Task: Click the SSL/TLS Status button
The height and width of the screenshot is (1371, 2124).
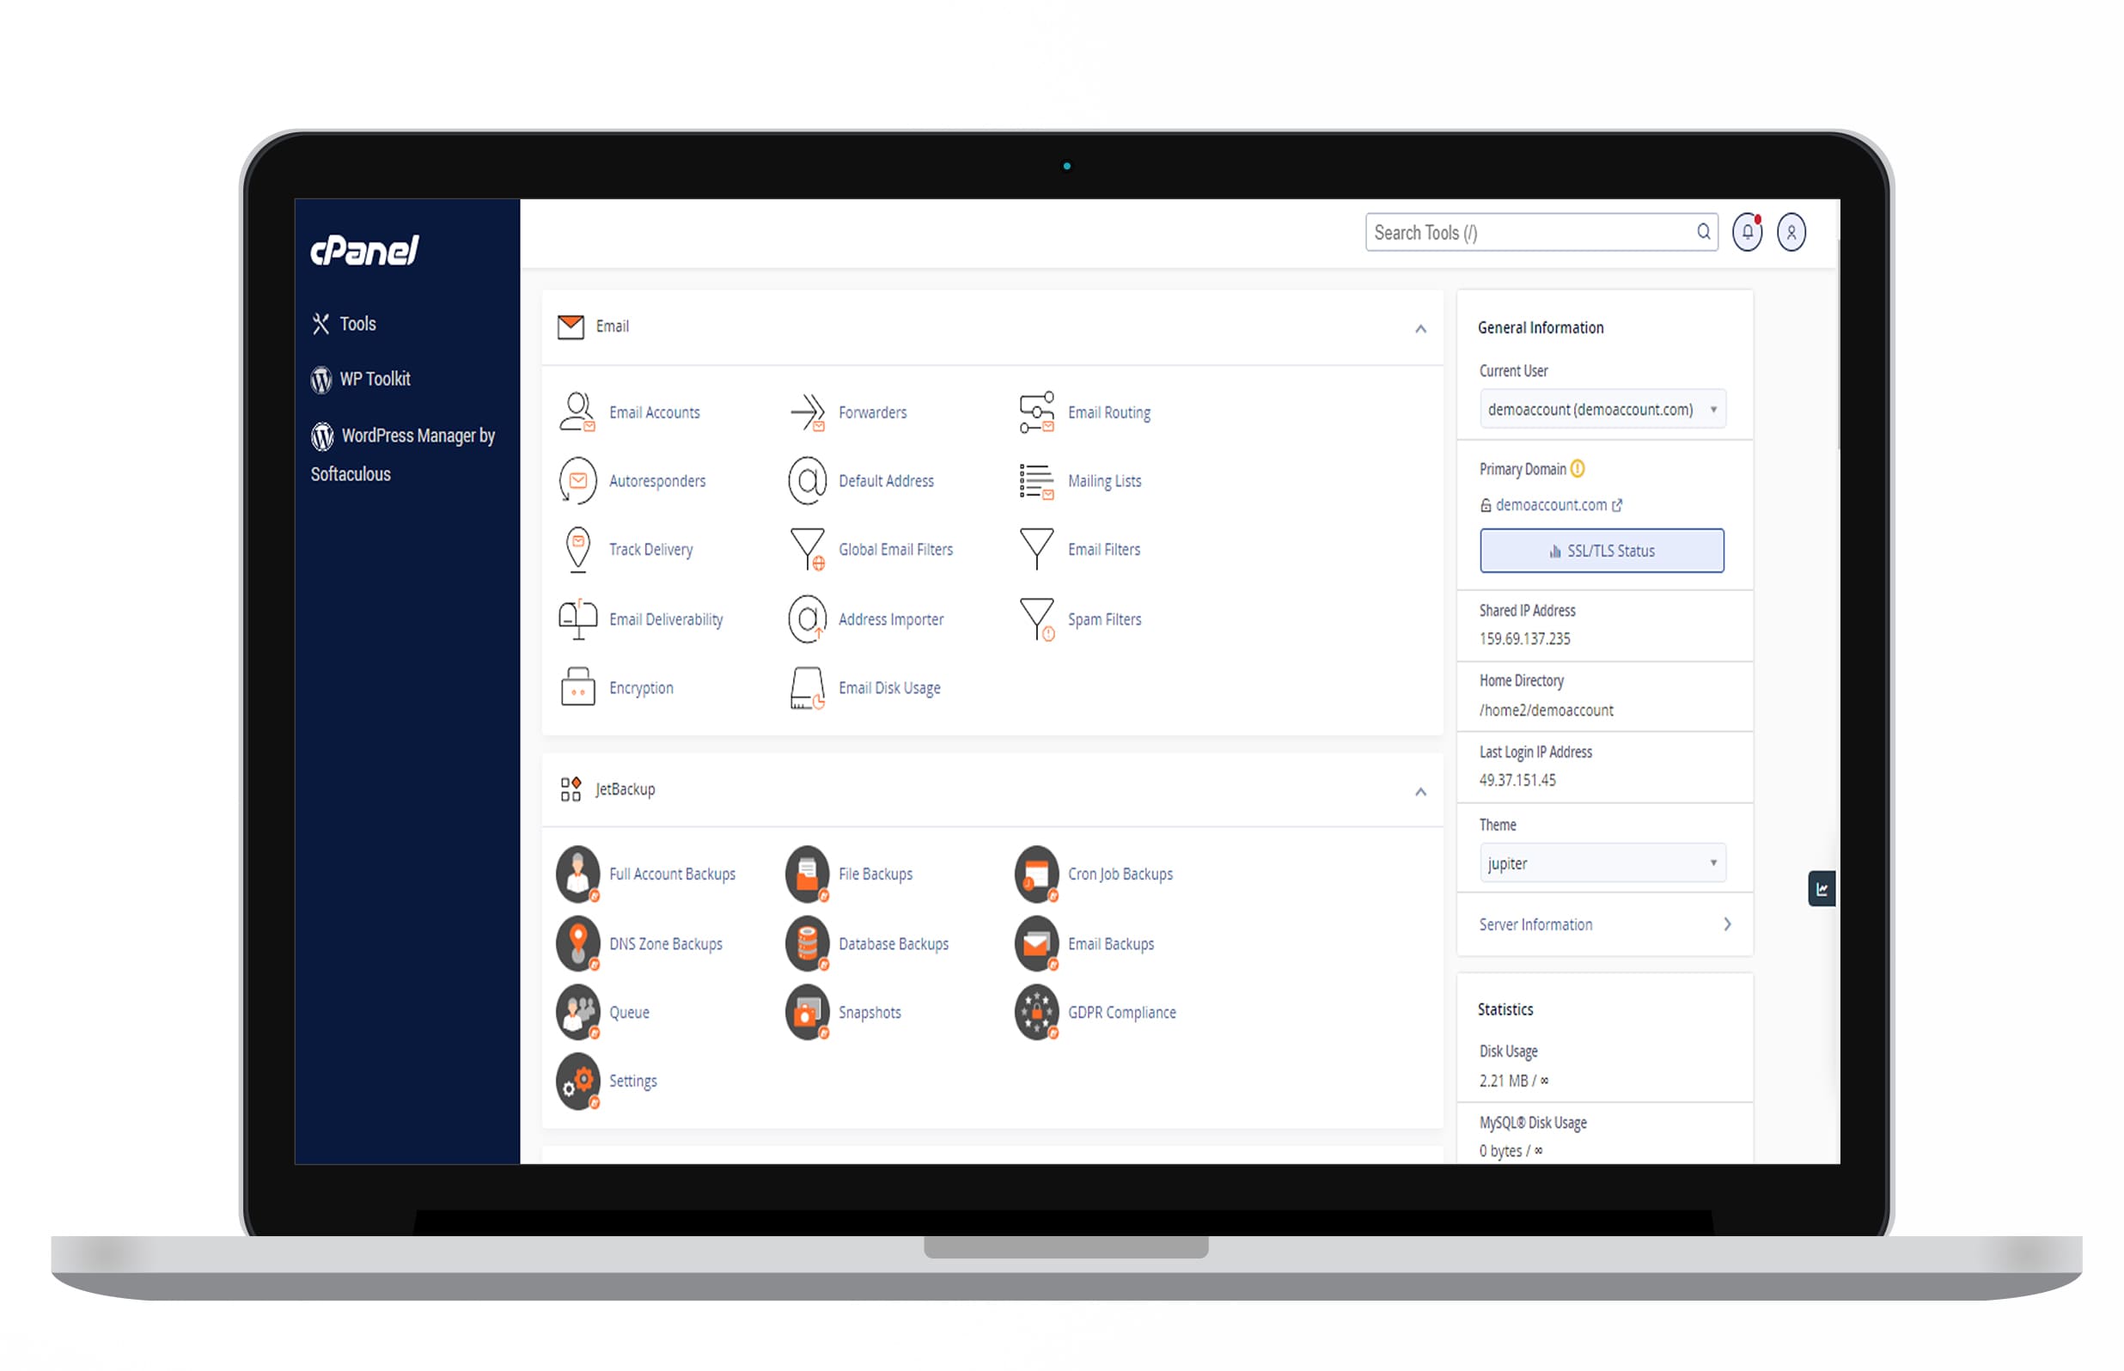Action: tap(1602, 551)
